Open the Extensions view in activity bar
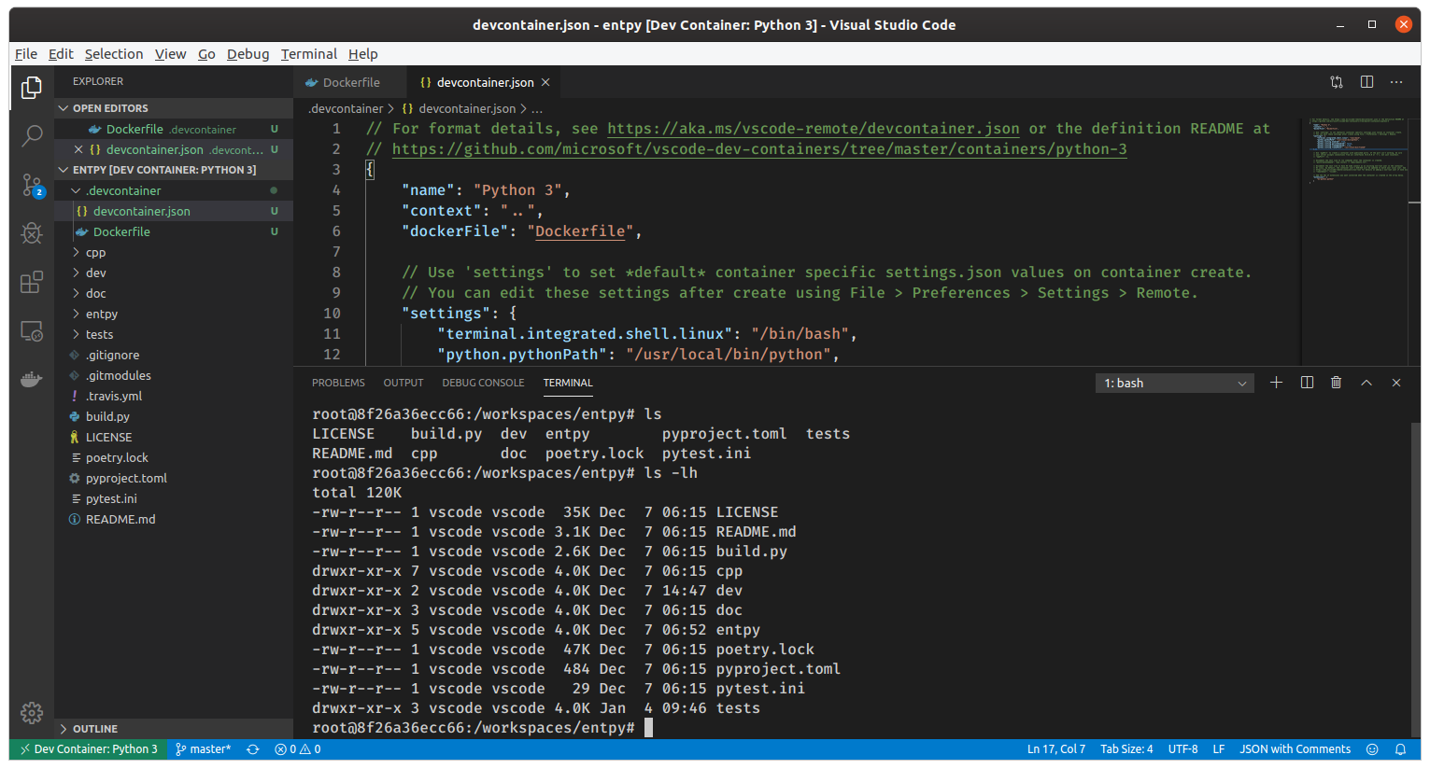This screenshot has width=1430, height=769. [x=32, y=282]
